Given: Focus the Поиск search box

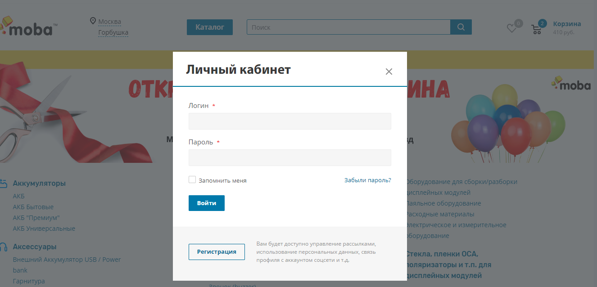Looking at the screenshot, I should [x=348, y=27].
